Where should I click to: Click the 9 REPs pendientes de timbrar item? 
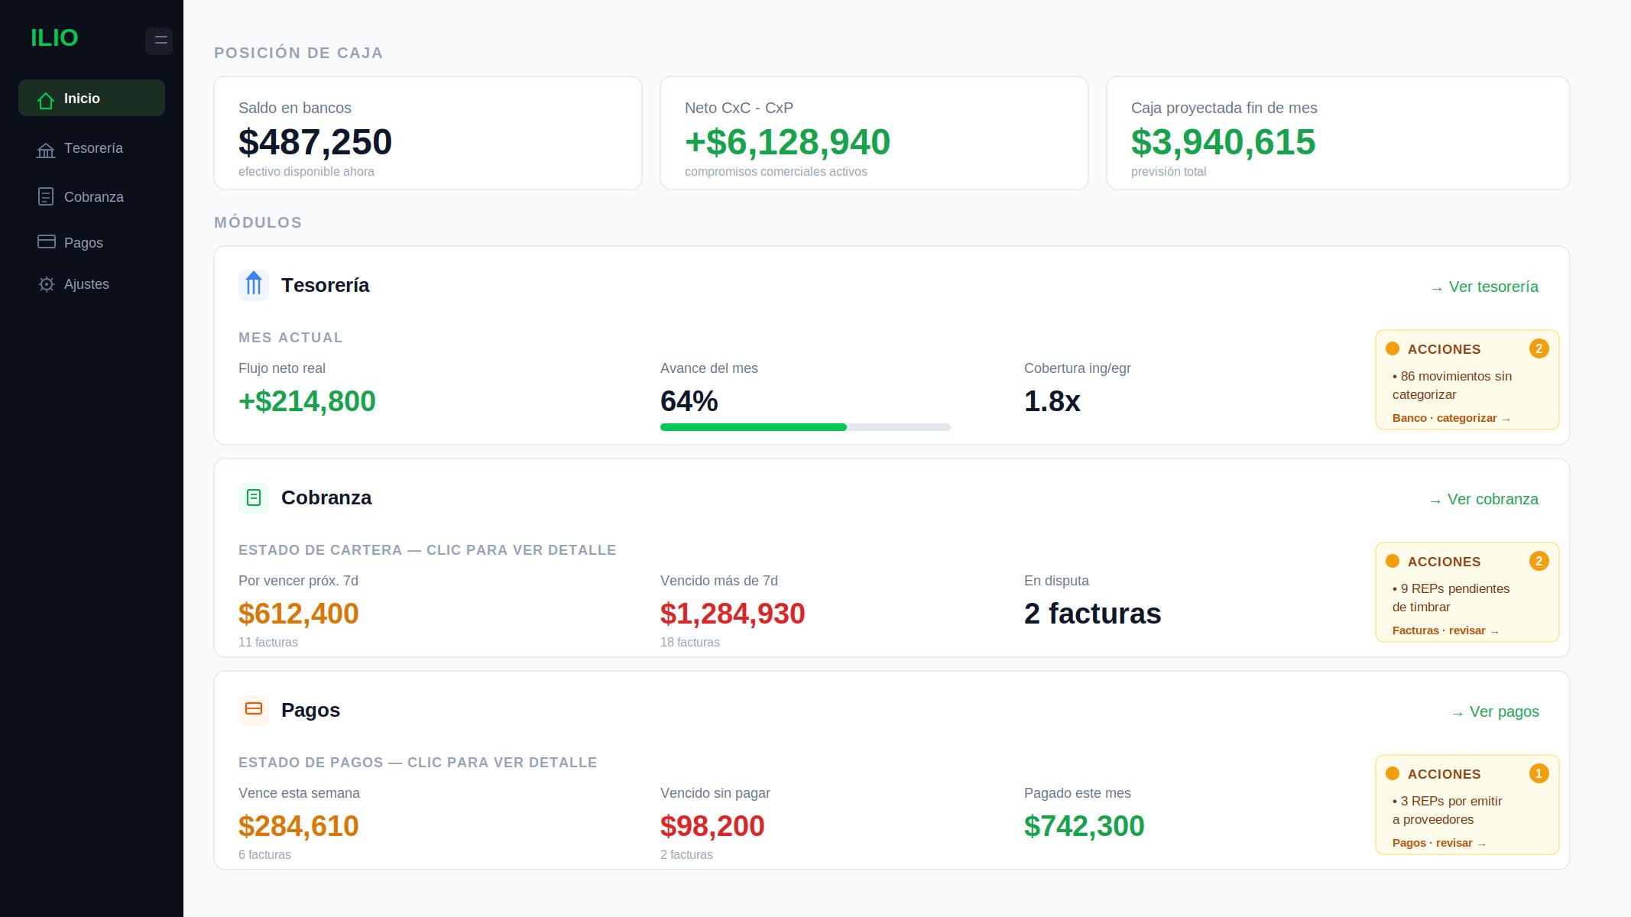[1451, 598]
